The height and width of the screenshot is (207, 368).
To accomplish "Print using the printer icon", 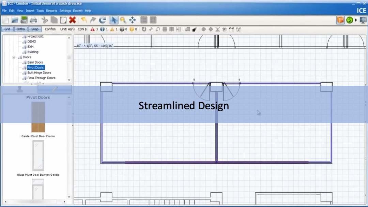I will pos(33,20).
